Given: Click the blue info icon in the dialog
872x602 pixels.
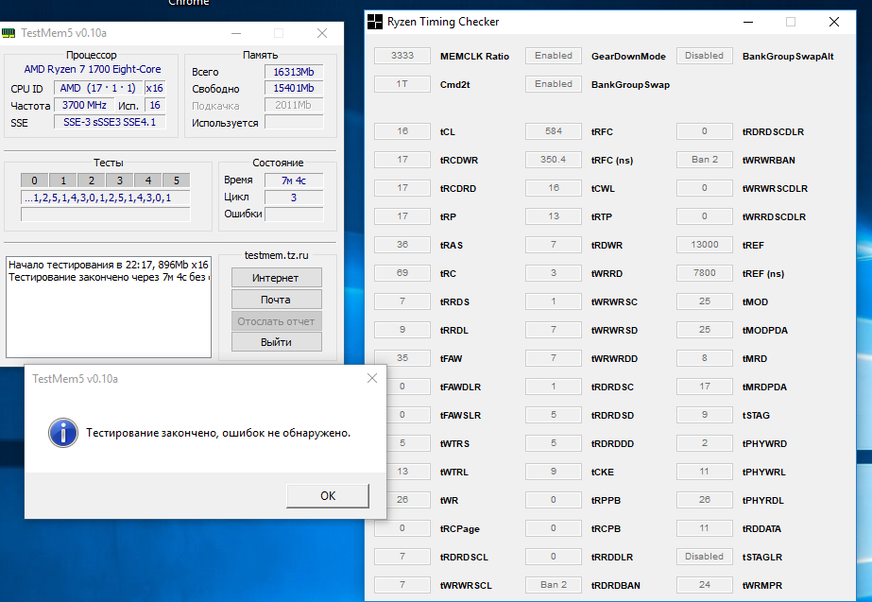Looking at the screenshot, I should (63, 433).
